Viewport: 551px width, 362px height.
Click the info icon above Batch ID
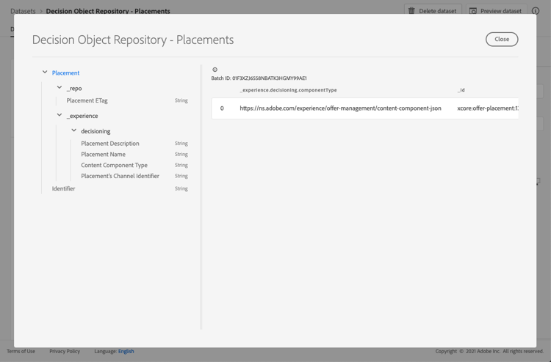click(x=215, y=70)
